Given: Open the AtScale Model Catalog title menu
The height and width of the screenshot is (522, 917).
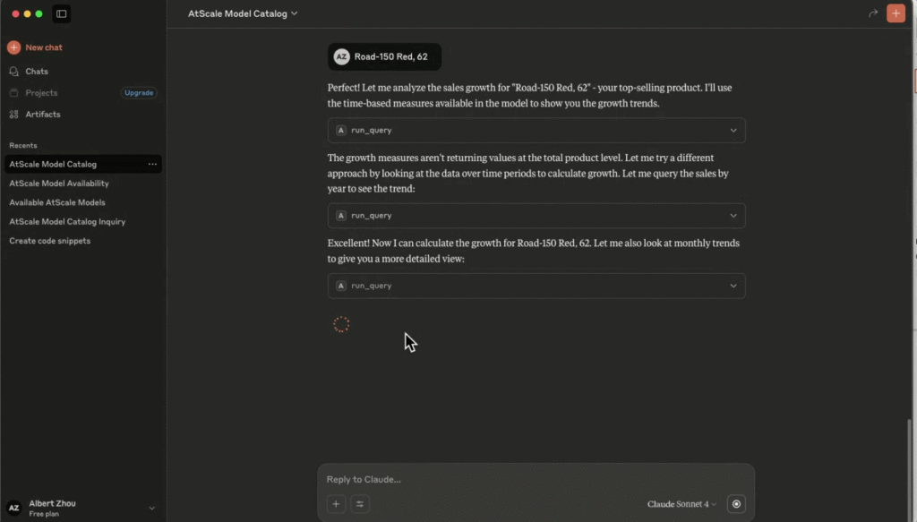Looking at the screenshot, I should click(243, 13).
